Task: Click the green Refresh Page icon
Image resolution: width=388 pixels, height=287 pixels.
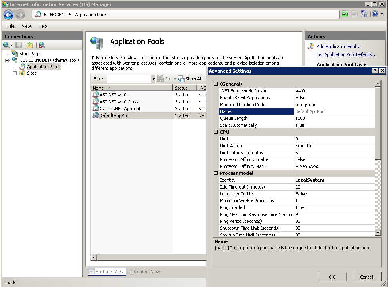Action: pyautogui.click(x=345, y=14)
